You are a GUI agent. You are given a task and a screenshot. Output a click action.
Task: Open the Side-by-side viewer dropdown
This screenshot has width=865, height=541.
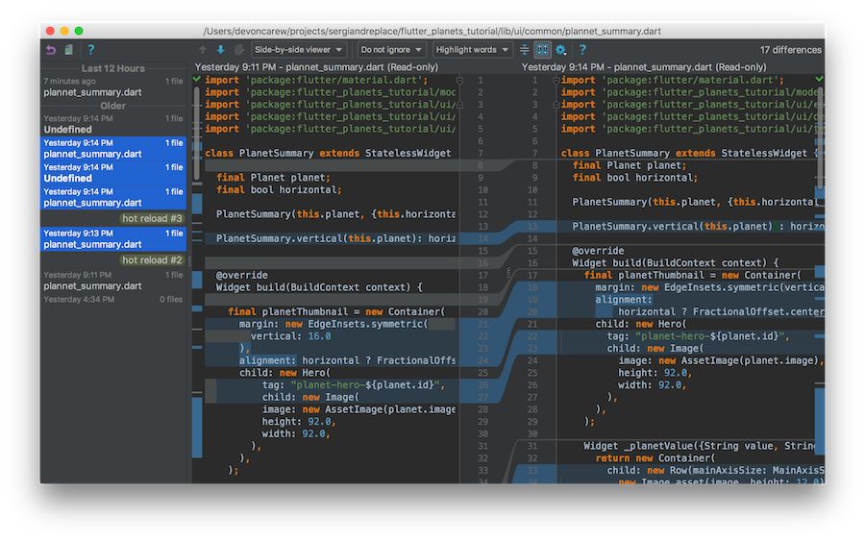(299, 50)
